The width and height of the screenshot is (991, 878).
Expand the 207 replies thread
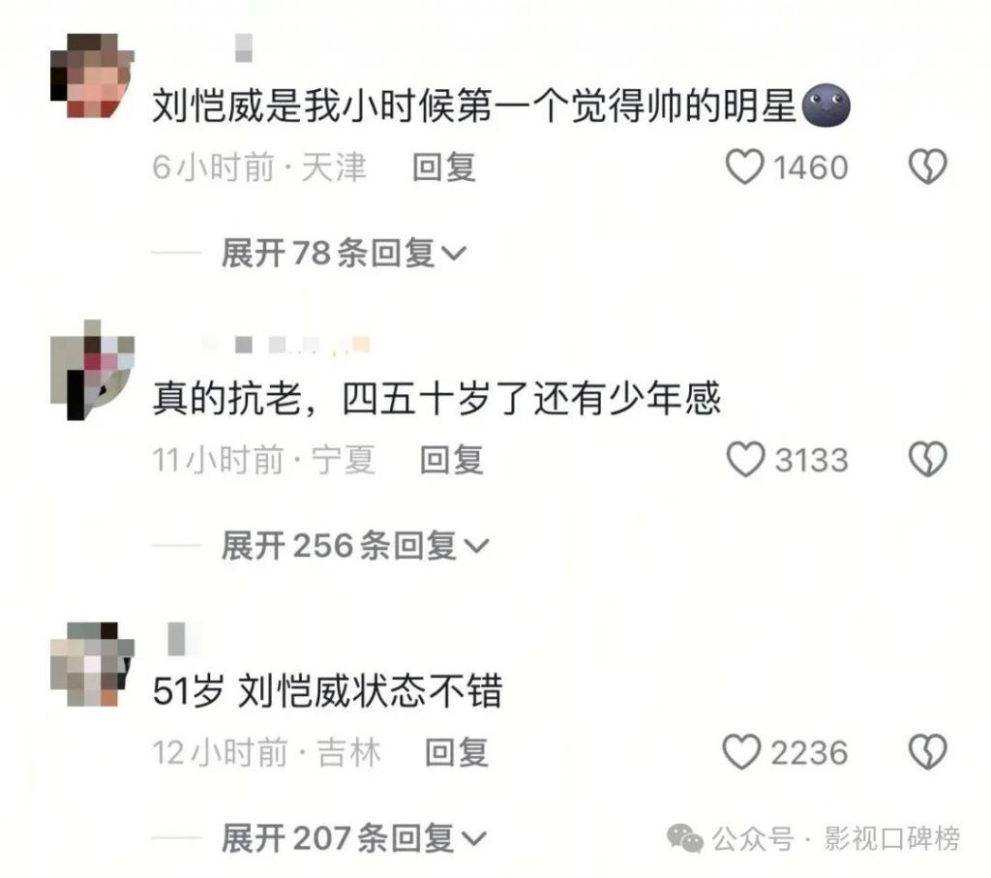coord(354,838)
